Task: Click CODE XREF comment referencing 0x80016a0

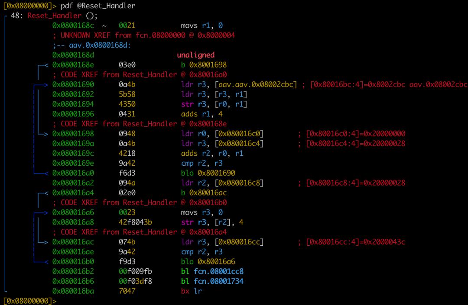Action: click(140, 74)
